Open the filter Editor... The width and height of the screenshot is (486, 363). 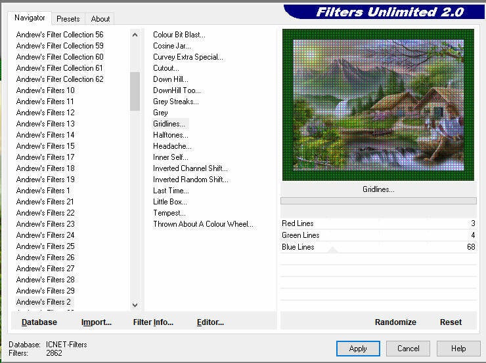[210, 322]
